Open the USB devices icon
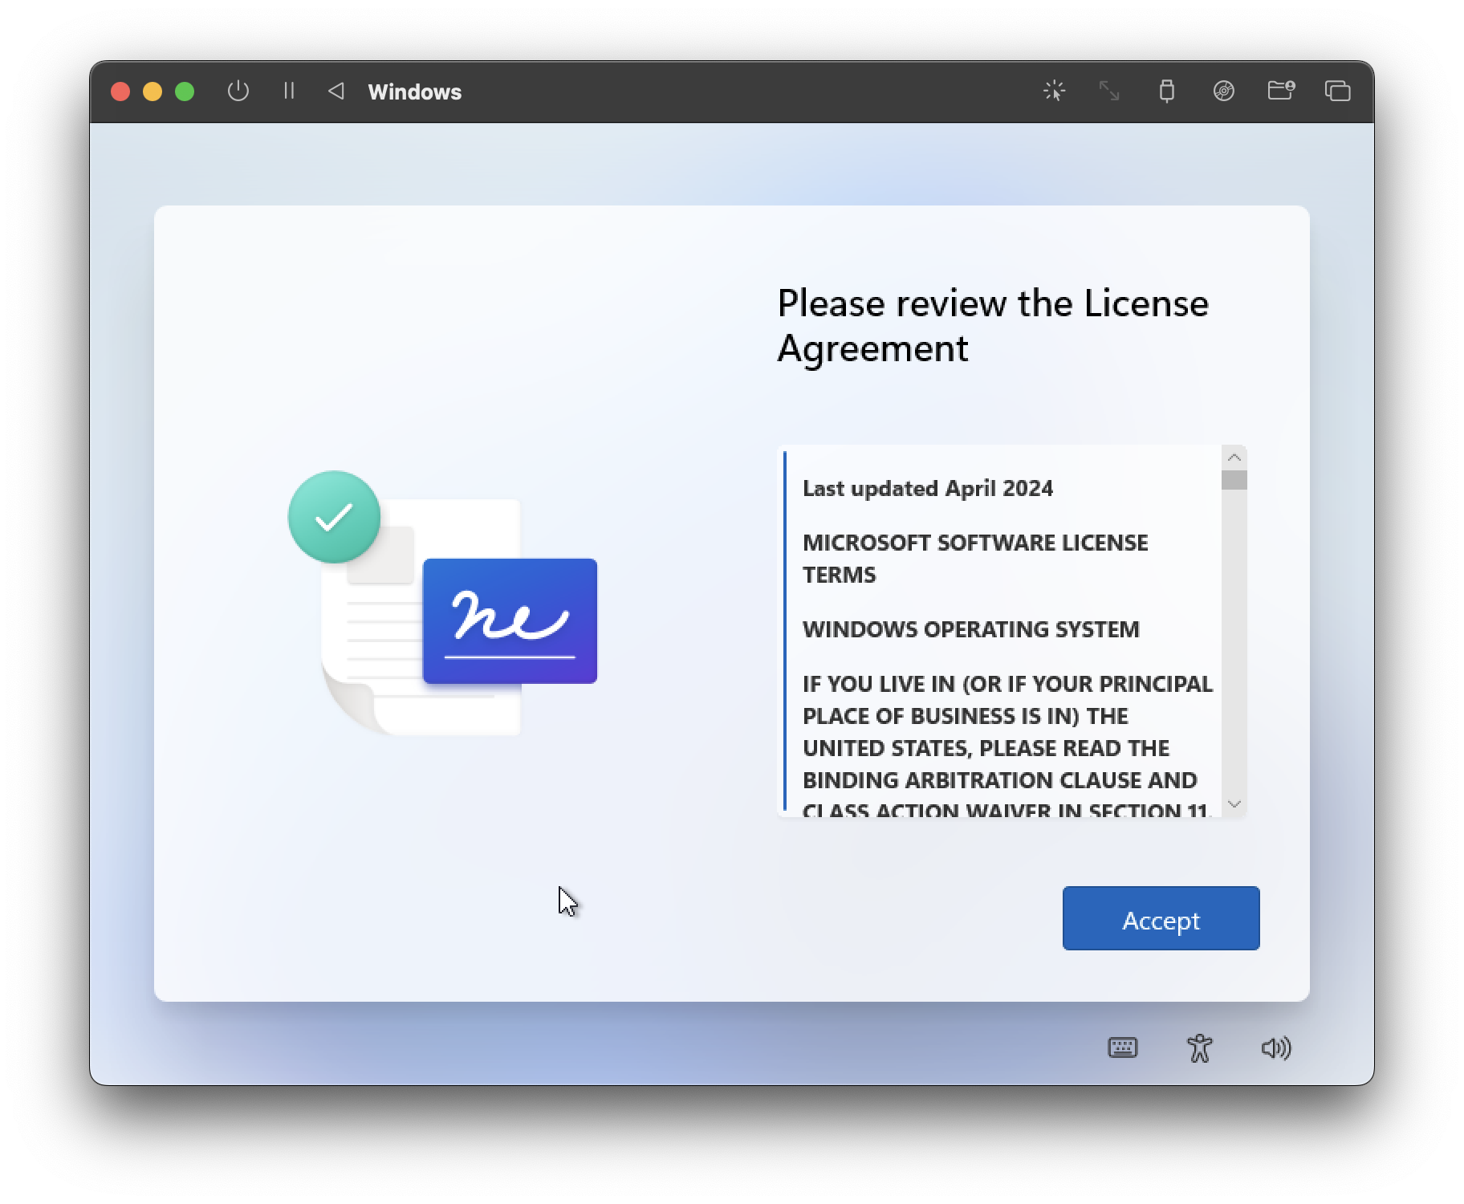This screenshot has height=1204, width=1464. (1167, 92)
